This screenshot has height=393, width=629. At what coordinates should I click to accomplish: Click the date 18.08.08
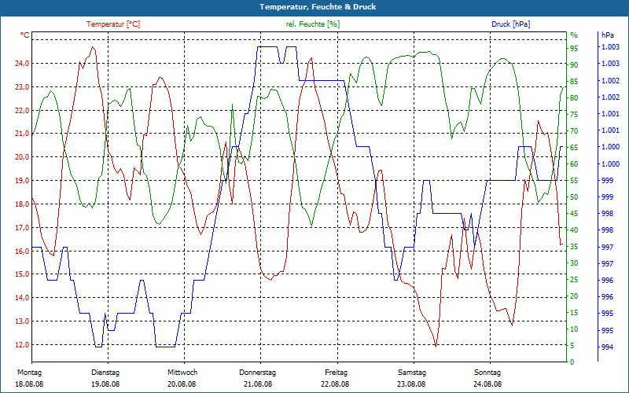(29, 384)
